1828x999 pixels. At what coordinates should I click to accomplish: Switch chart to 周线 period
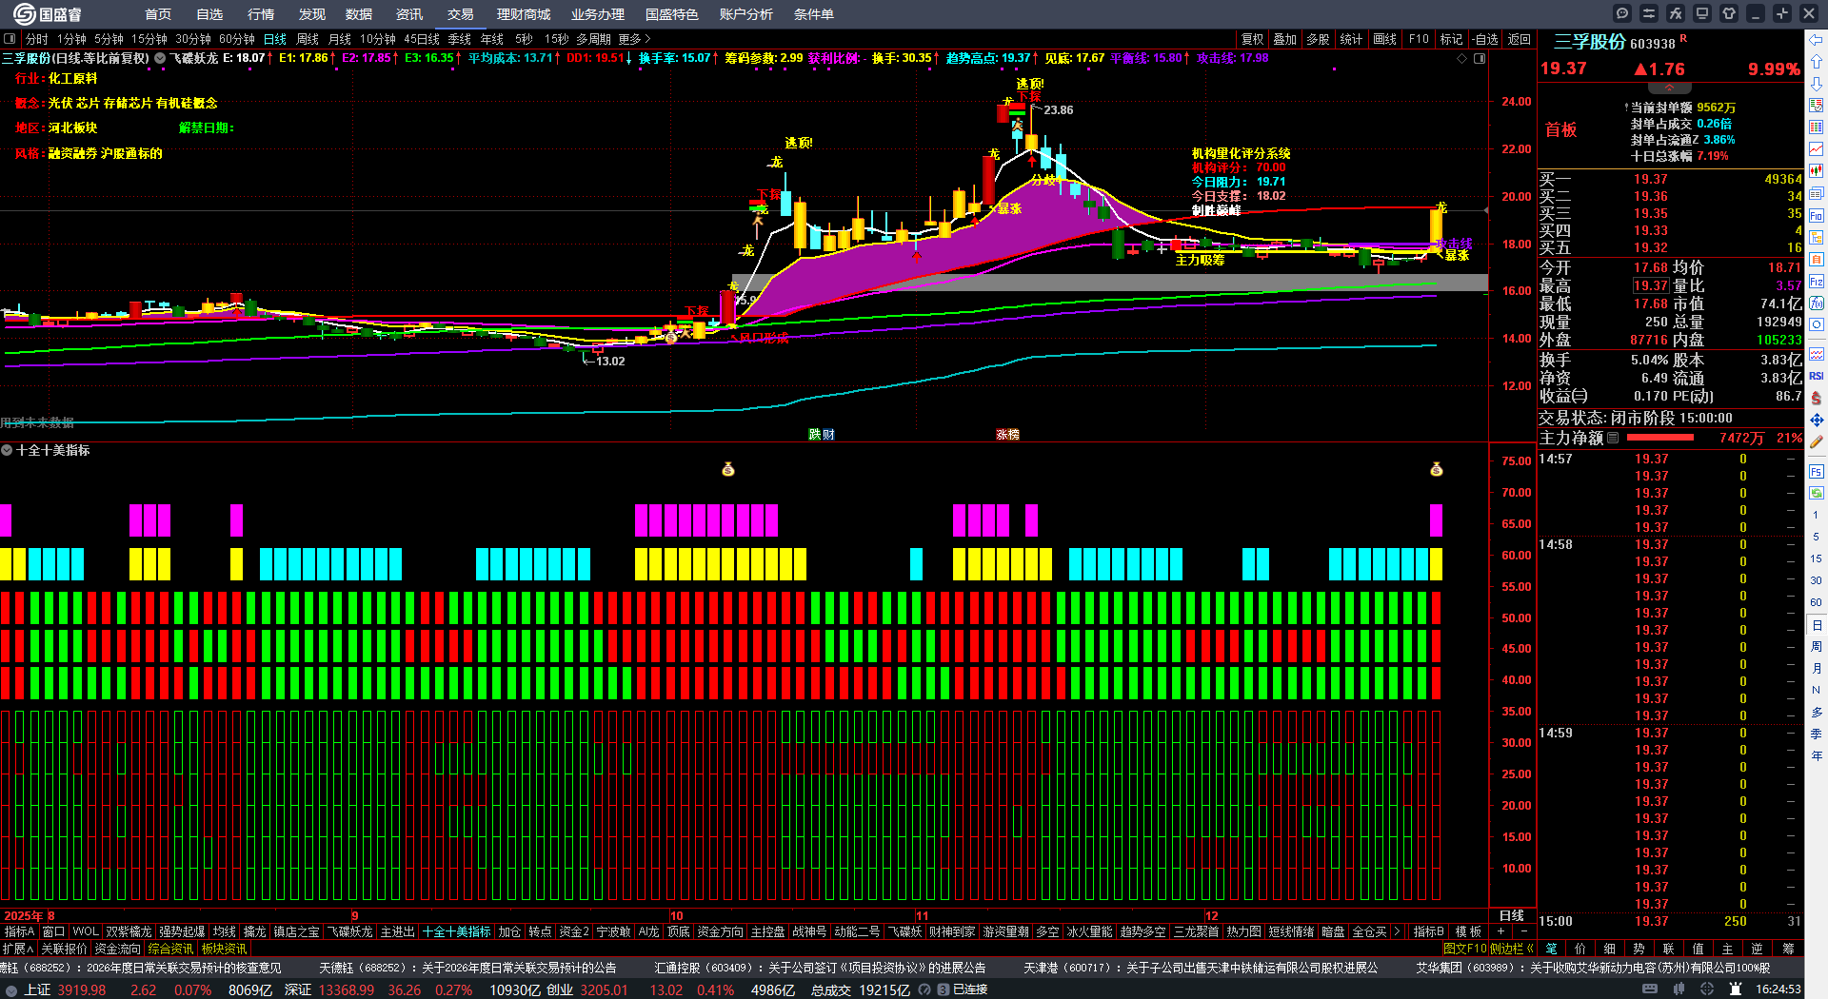pyautogui.click(x=308, y=39)
